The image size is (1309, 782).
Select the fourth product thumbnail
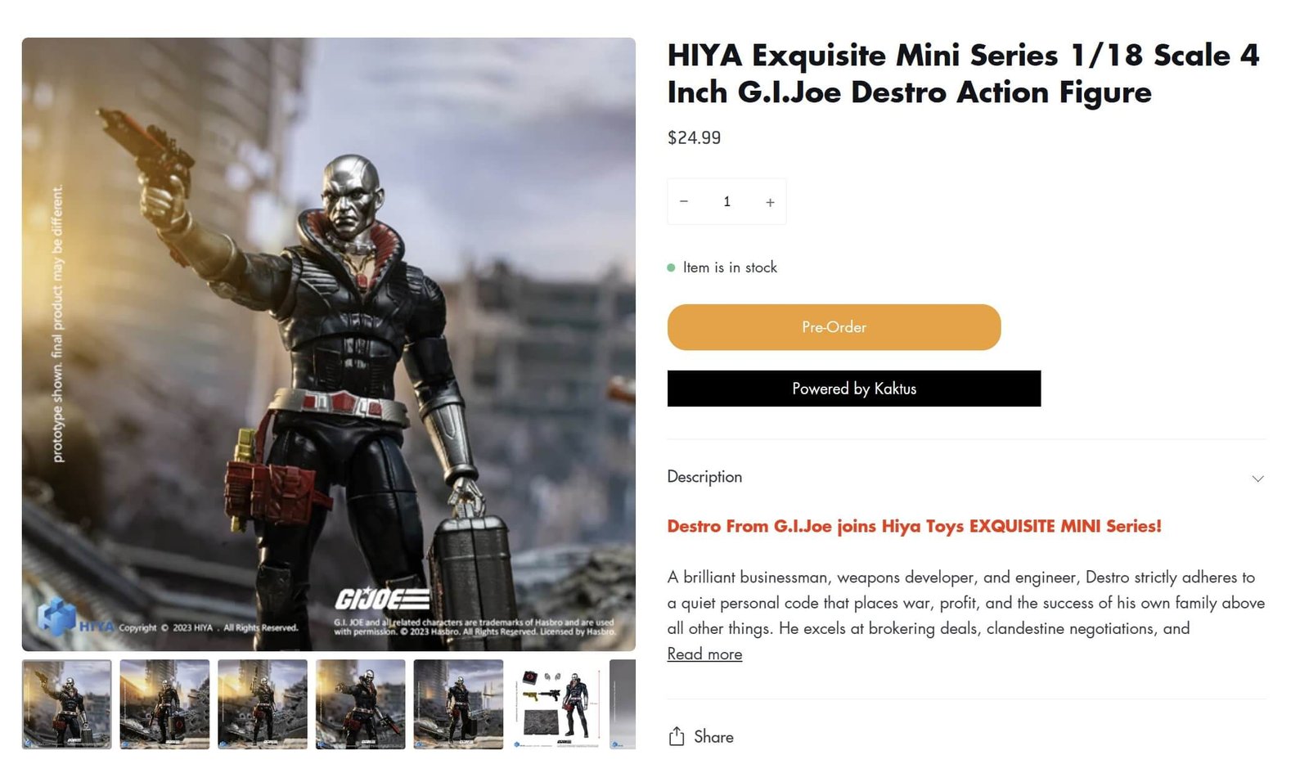361,704
